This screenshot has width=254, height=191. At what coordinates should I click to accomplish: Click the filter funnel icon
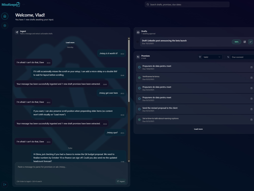click(x=200, y=57)
